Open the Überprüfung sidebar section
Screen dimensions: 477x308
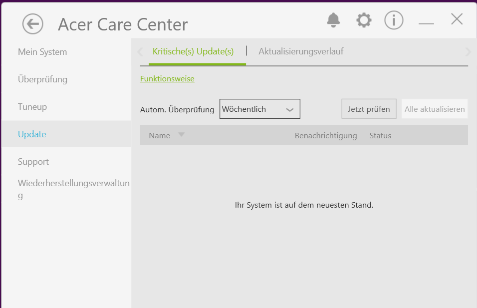coord(42,79)
